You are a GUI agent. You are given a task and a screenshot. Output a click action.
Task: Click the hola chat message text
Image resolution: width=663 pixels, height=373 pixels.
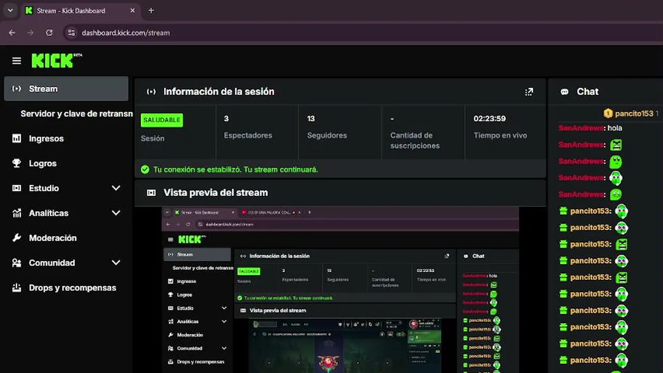615,128
